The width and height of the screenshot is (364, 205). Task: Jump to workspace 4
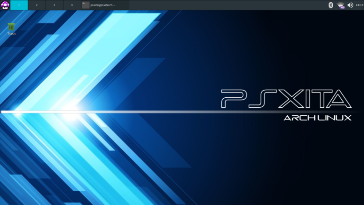click(x=72, y=5)
